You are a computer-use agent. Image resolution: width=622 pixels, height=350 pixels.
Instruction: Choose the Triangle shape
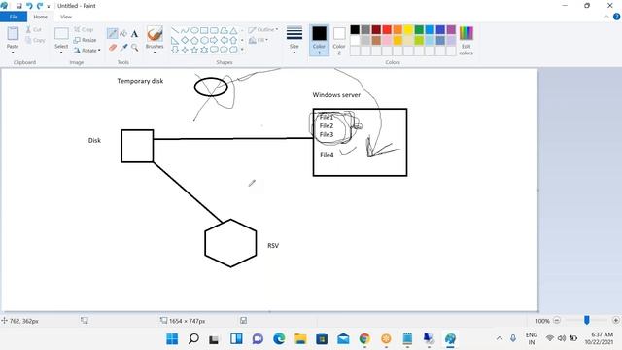pyautogui.click(x=233, y=30)
